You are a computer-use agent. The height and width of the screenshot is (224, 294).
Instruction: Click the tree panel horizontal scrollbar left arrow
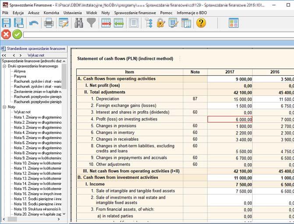4,219
